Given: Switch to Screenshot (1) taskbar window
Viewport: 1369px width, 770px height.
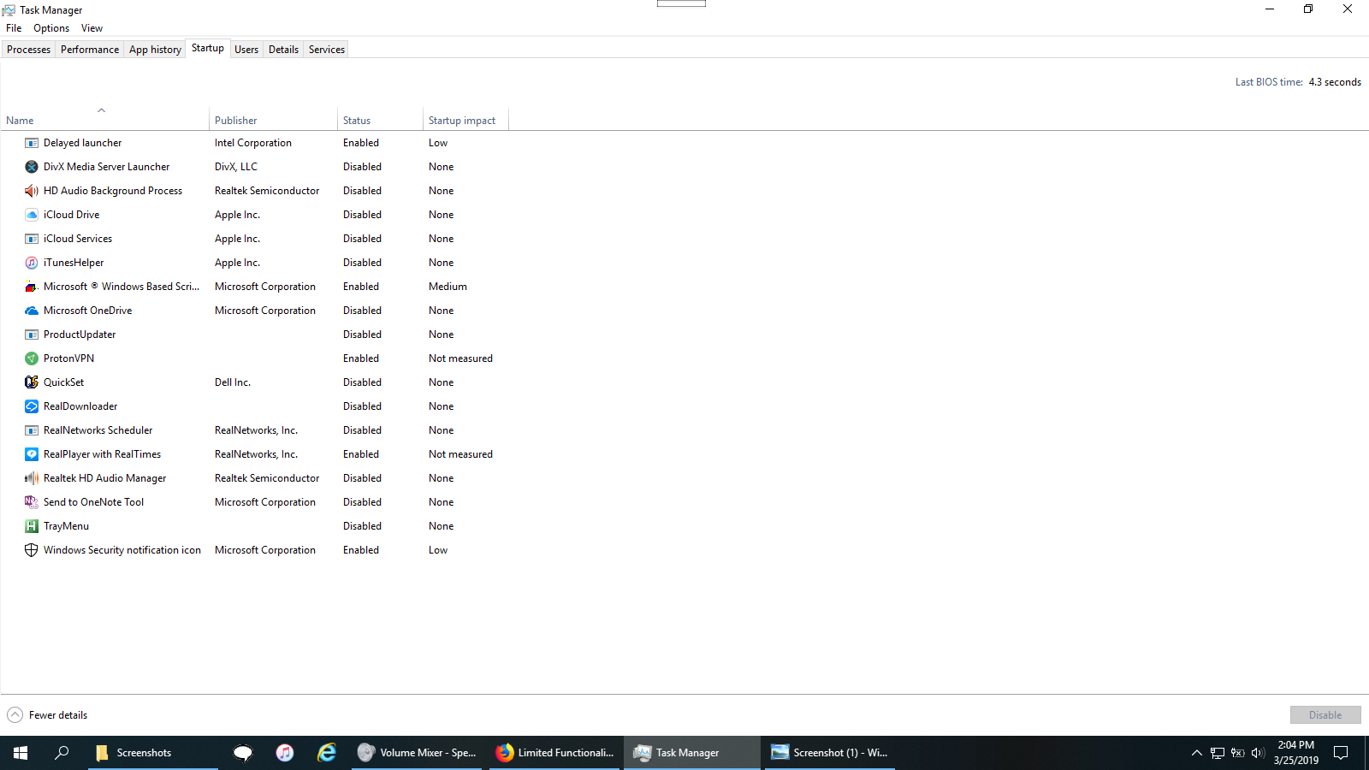Looking at the screenshot, I should 830,753.
